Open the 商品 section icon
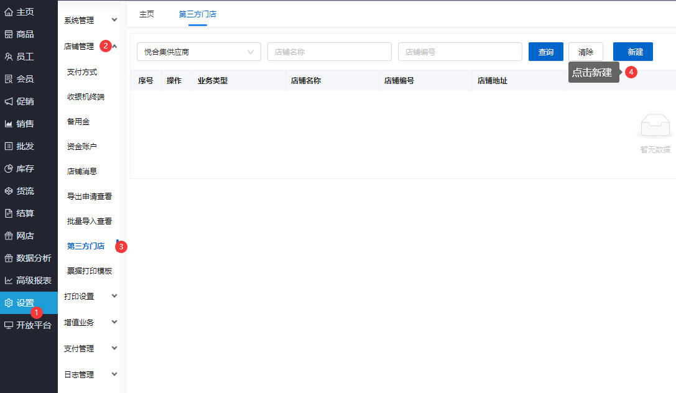The width and height of the screenshot is (676, 393). 9,34
